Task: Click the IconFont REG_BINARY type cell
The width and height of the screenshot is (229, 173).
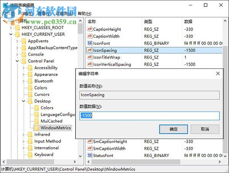Action: point(156,43)
